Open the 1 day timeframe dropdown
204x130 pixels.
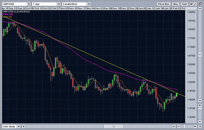(59, 4)
